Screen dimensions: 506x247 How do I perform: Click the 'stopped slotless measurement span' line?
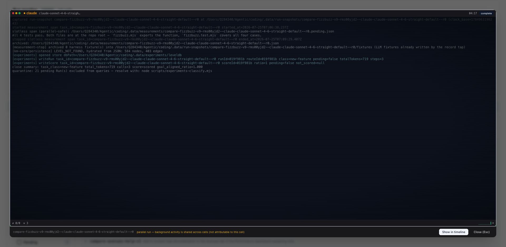pyautogui.click(x=157, y=39)
